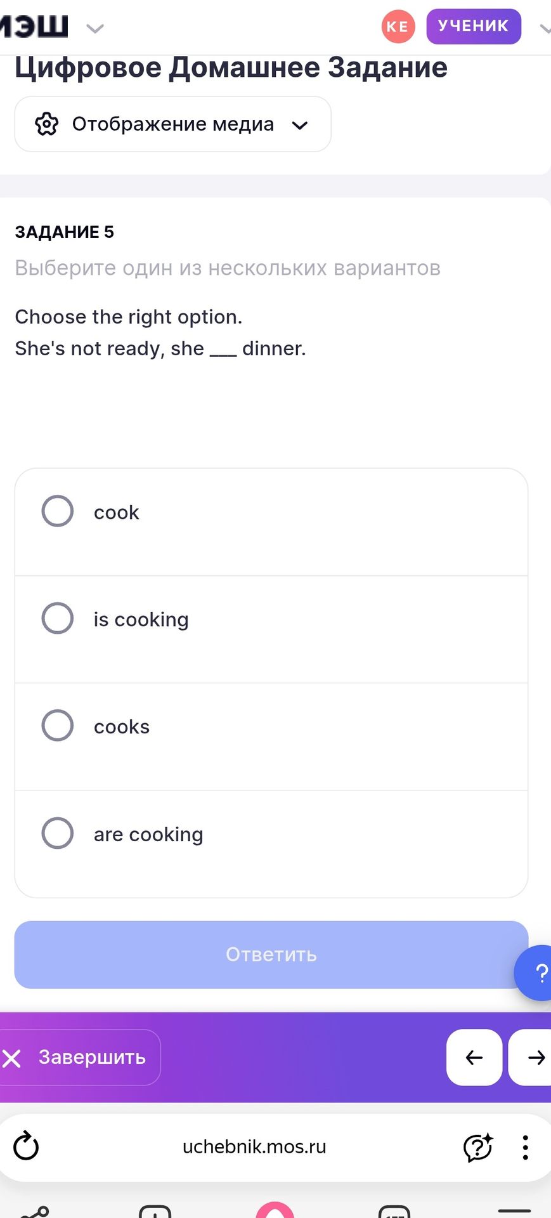This screenshot has height=1218, width=551.
Task: Expand the Отображение медиа dropdown
Action: tap(173, 124)
